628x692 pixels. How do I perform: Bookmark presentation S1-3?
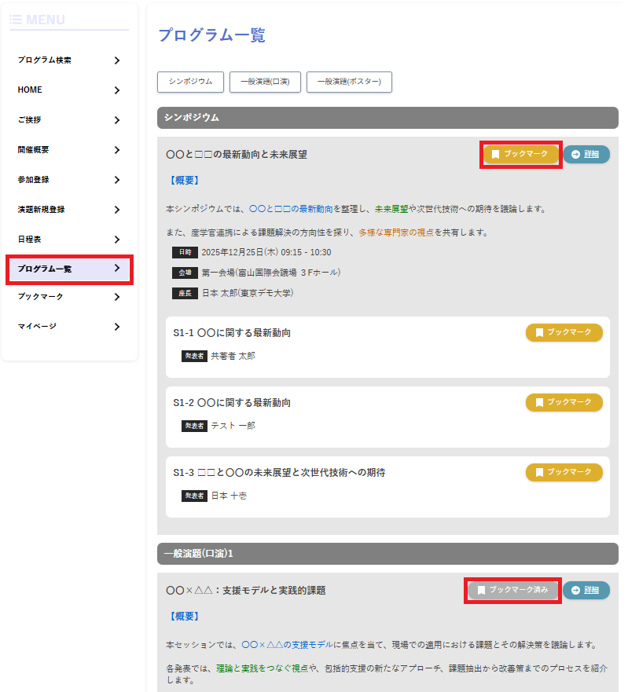[564, 472]
